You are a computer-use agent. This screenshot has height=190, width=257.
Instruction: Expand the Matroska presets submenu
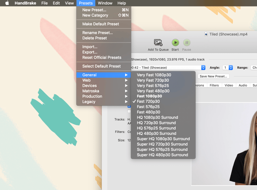point(103,91)
